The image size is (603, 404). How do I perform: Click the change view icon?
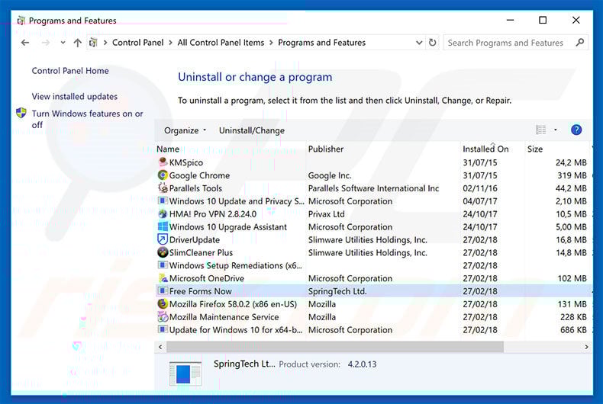coord(540,130)
